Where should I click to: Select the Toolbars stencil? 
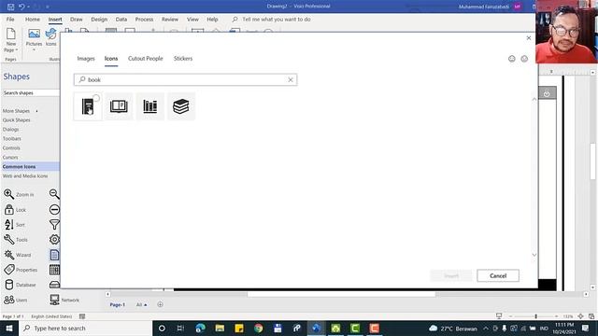12,139
